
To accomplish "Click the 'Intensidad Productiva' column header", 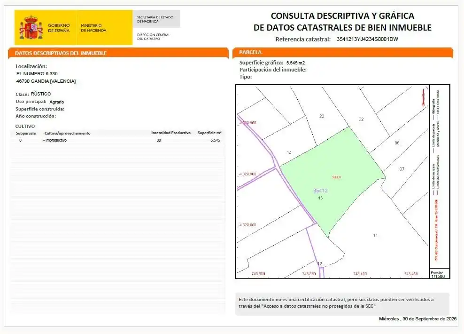I will coord(171,133).
